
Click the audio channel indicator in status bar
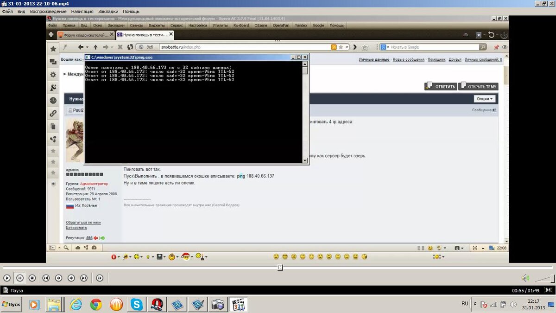pos(549,290)
